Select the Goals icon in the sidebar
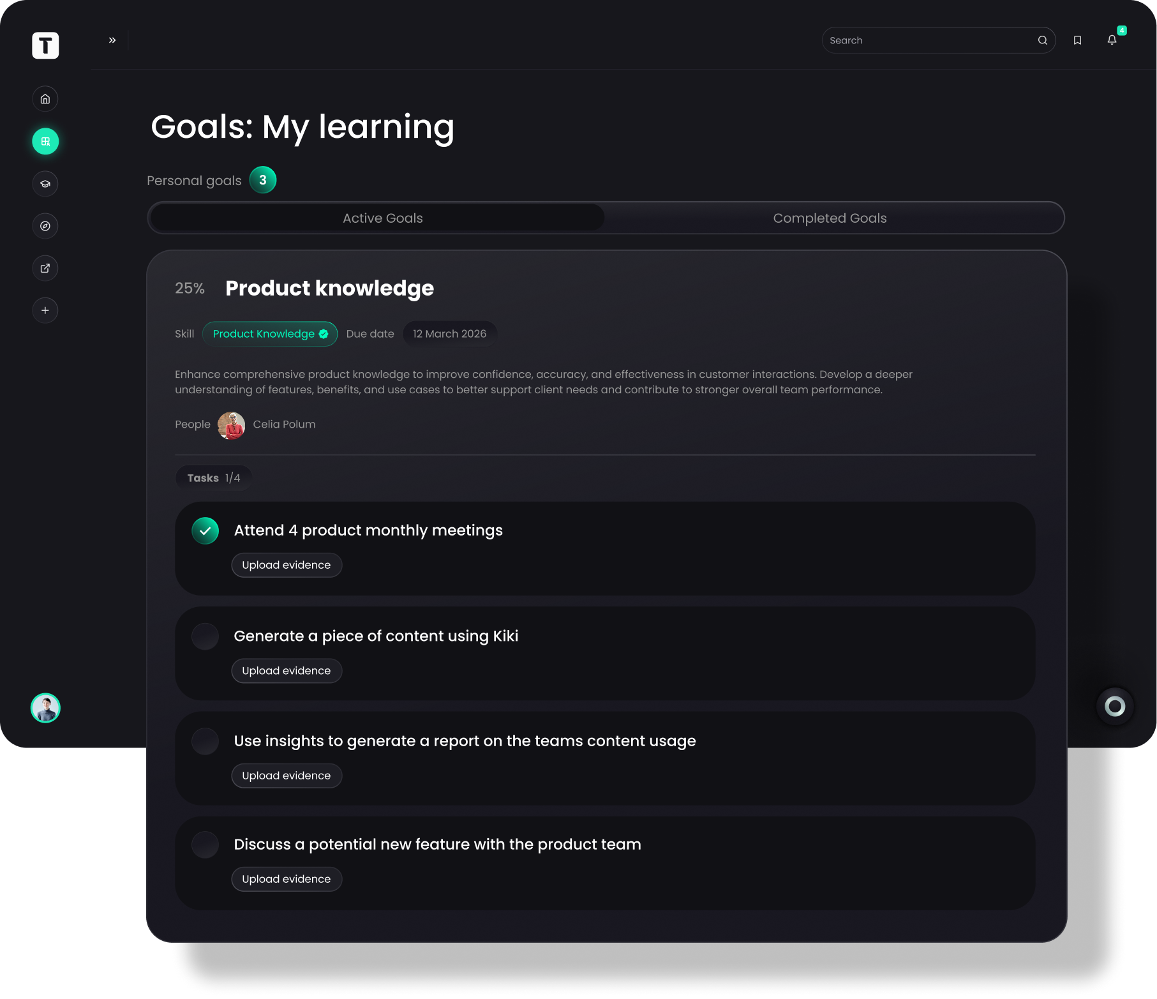 pos(45,141)
